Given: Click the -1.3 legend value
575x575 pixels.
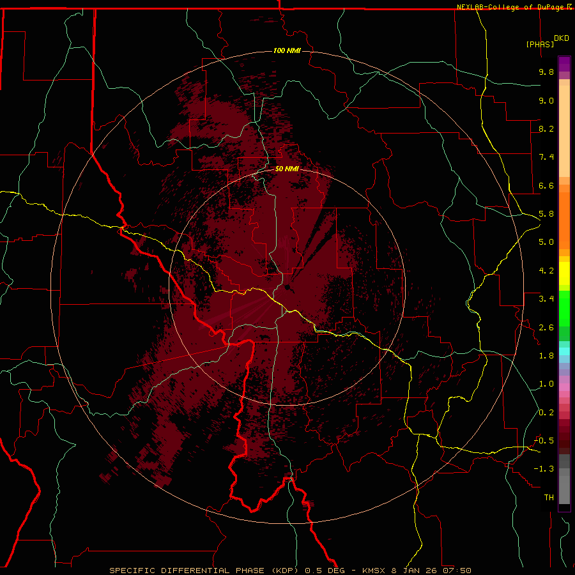Looking at the screenshot, I should [544, 469].
